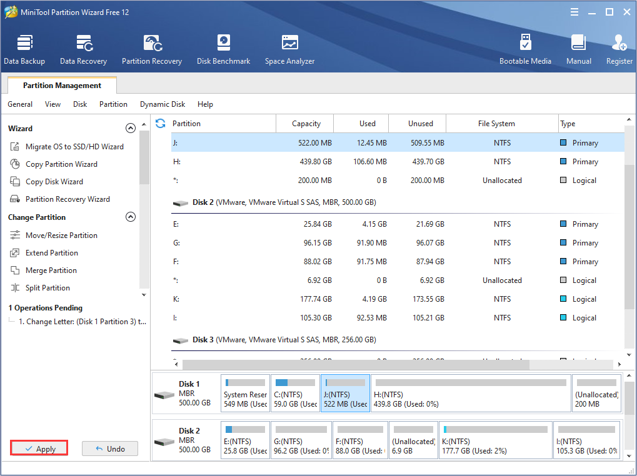Click the Copy Disk Wizard icon
Image resolution: width=637 pixels, height=476 pixels.
point(14,181)
